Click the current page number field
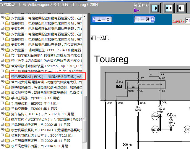Screen dimensions: 190x149 point(188,21)
